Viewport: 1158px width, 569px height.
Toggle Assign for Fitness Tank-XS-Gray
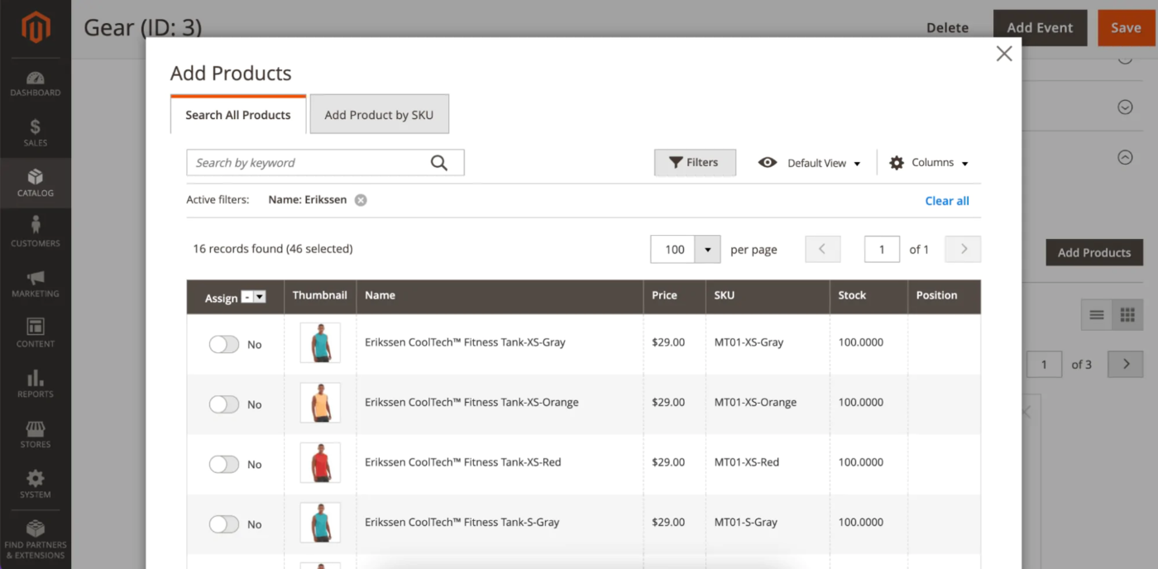223,344
